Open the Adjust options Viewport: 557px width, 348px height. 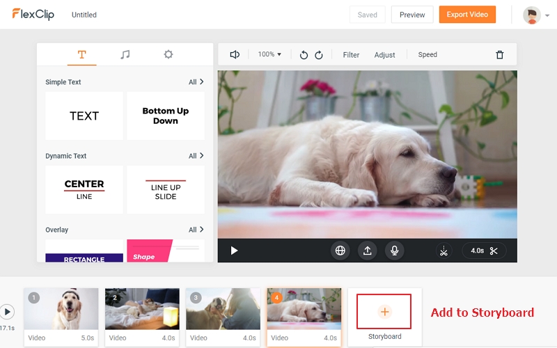tap(384, 55)
